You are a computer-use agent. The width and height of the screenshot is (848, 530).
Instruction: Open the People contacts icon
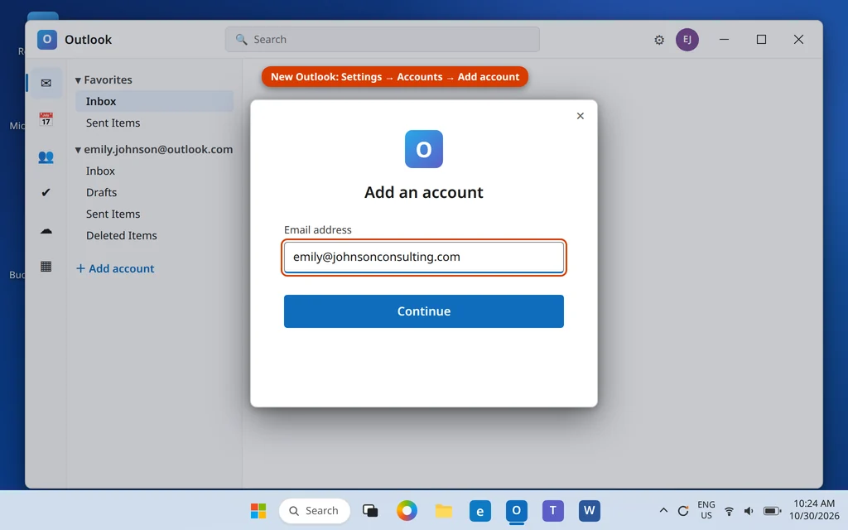click(x=46, y=157)
